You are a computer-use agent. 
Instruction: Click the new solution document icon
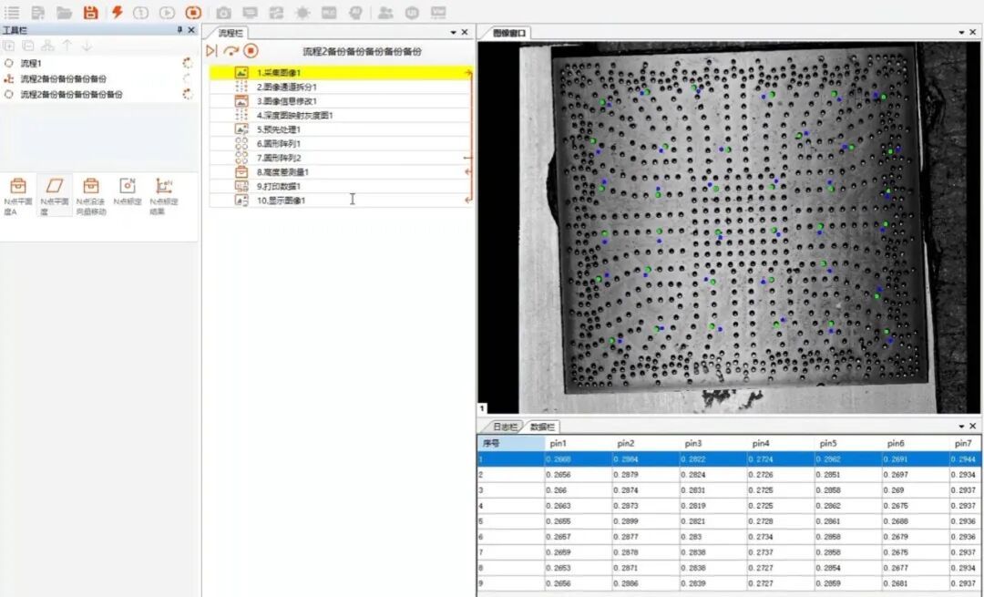(37, 12)
